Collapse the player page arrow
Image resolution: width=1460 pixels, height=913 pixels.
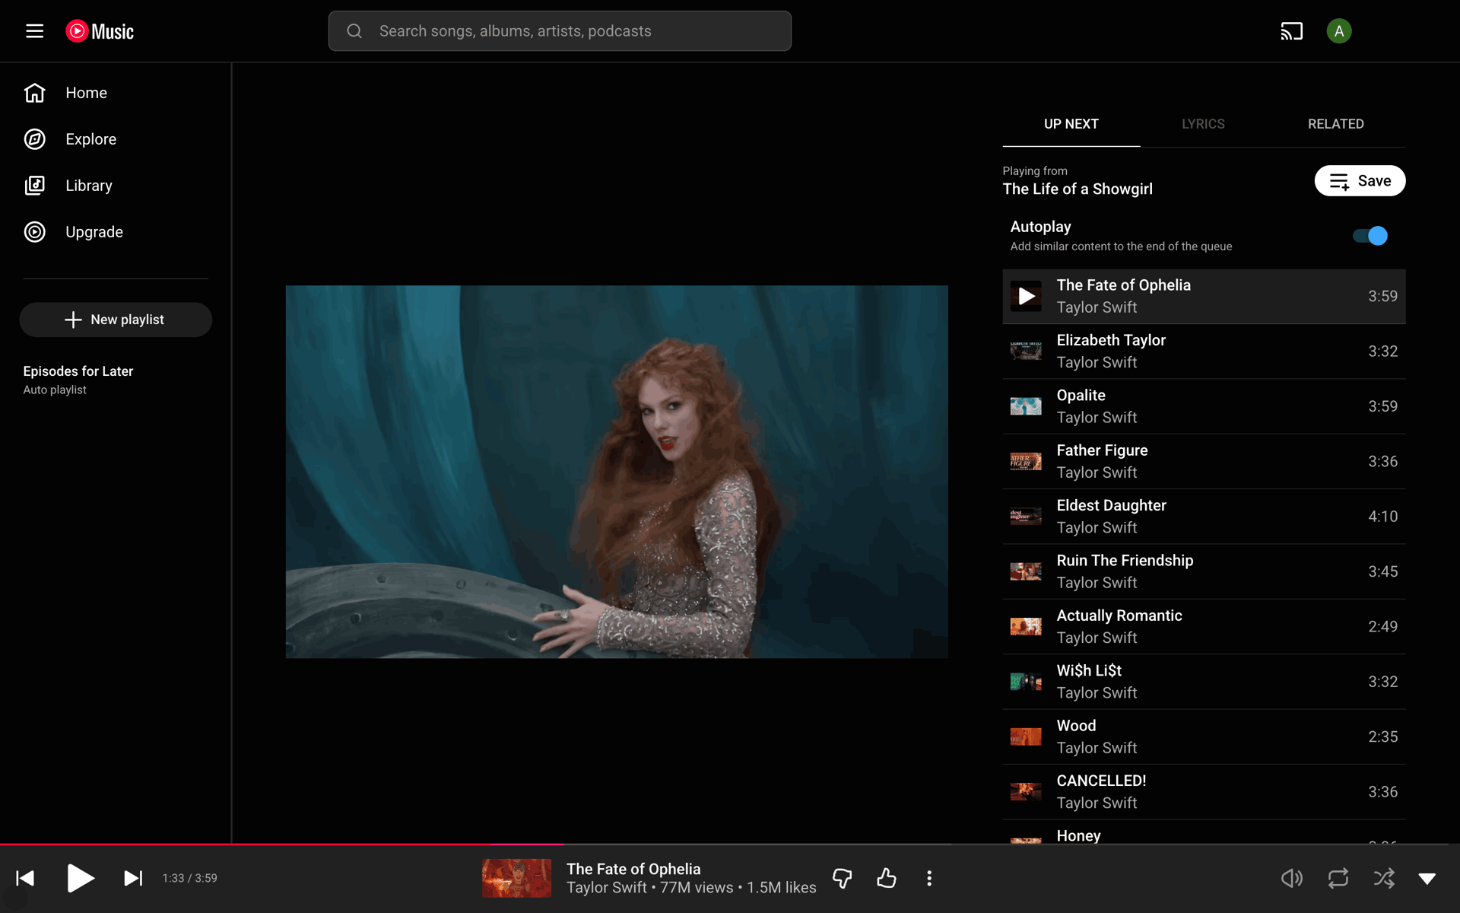1427,879
